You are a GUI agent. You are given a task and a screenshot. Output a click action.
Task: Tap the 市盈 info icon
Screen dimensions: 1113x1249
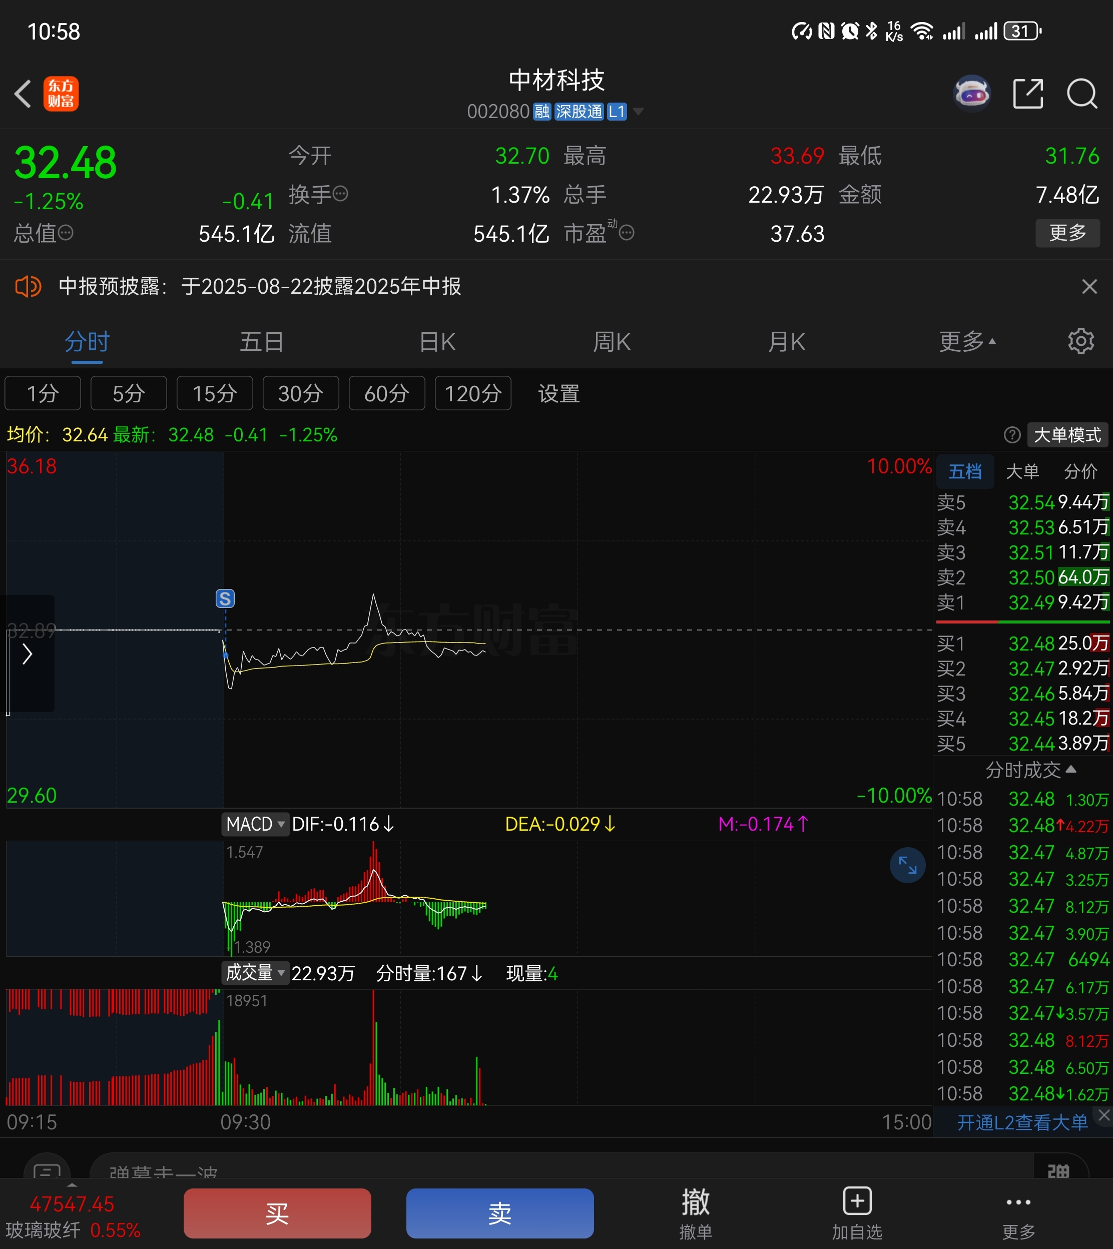coord(627,233)
